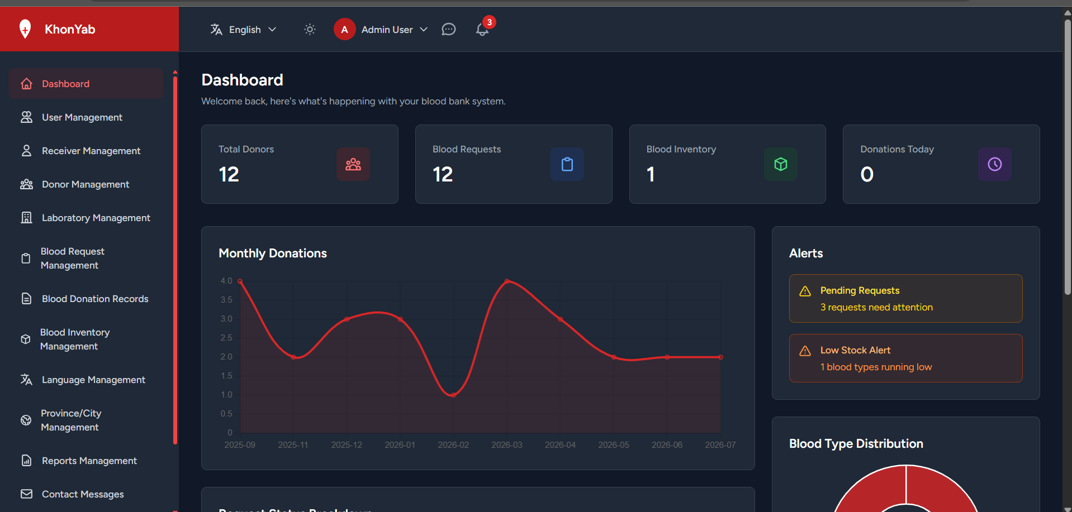Go to User Management

coord(86,117)
